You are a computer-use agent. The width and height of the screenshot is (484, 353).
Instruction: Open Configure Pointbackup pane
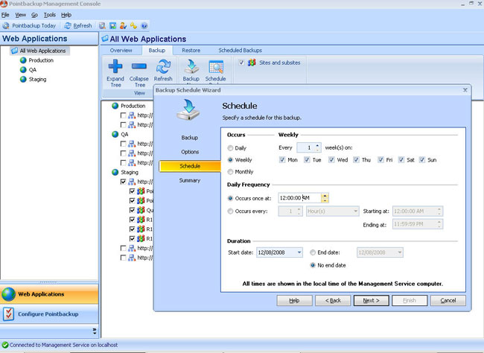click(x=49, y=314)
